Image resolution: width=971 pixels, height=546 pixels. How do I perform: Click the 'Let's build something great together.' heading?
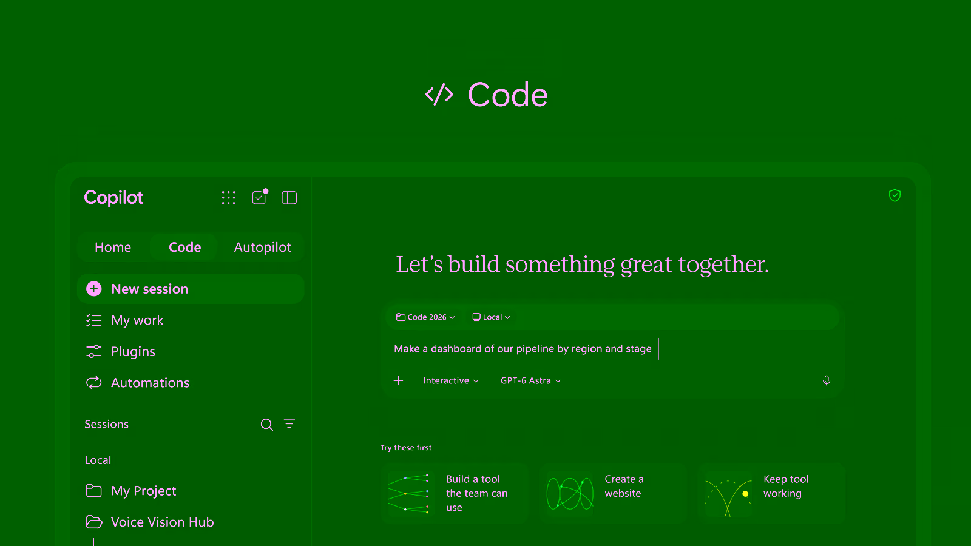tap(582, 265)
